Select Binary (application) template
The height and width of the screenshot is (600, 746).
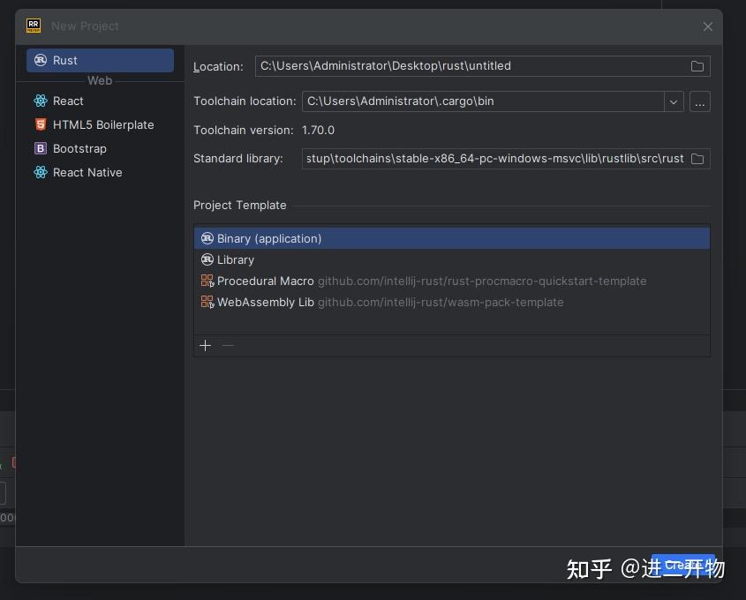(x=269, y=239)
